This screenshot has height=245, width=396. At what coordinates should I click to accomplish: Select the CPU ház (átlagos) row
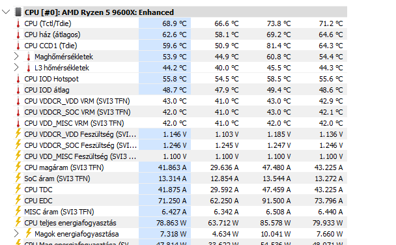180,35
